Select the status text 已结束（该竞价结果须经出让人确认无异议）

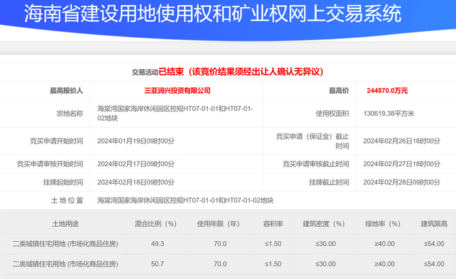click(x=242, y=72)
